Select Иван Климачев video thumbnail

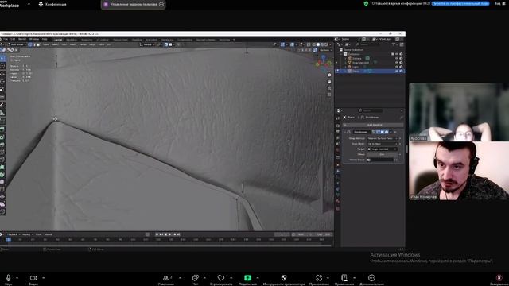[459, 171]
